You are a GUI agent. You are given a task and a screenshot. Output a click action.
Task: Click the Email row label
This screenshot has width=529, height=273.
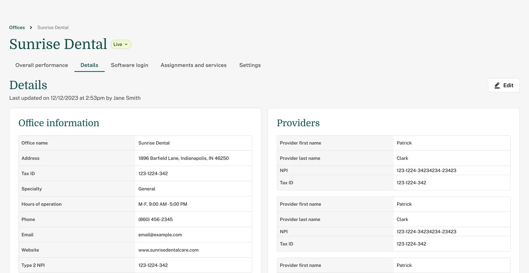[27, 235]
